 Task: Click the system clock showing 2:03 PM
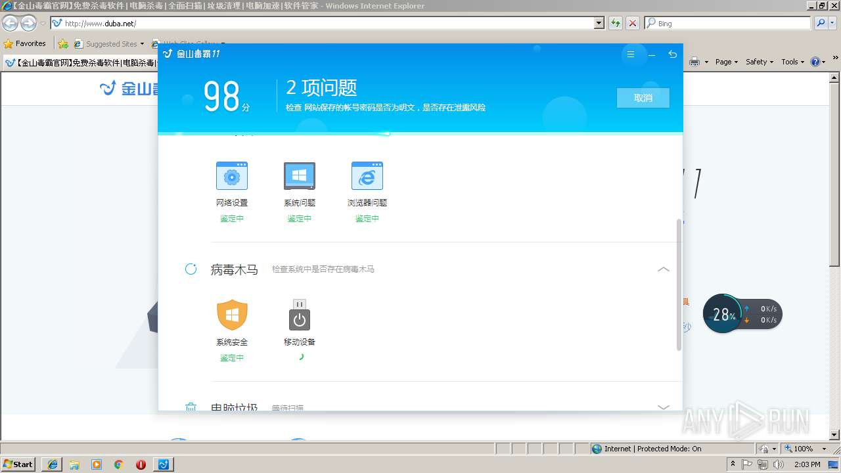pyautogui.click(x=807, y=464)
